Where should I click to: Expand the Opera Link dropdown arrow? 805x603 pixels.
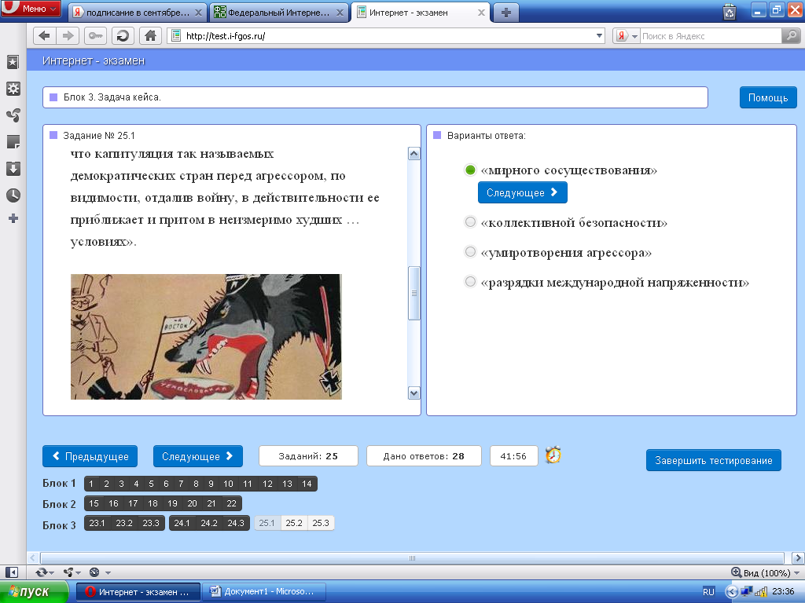[x=52, y=572]
